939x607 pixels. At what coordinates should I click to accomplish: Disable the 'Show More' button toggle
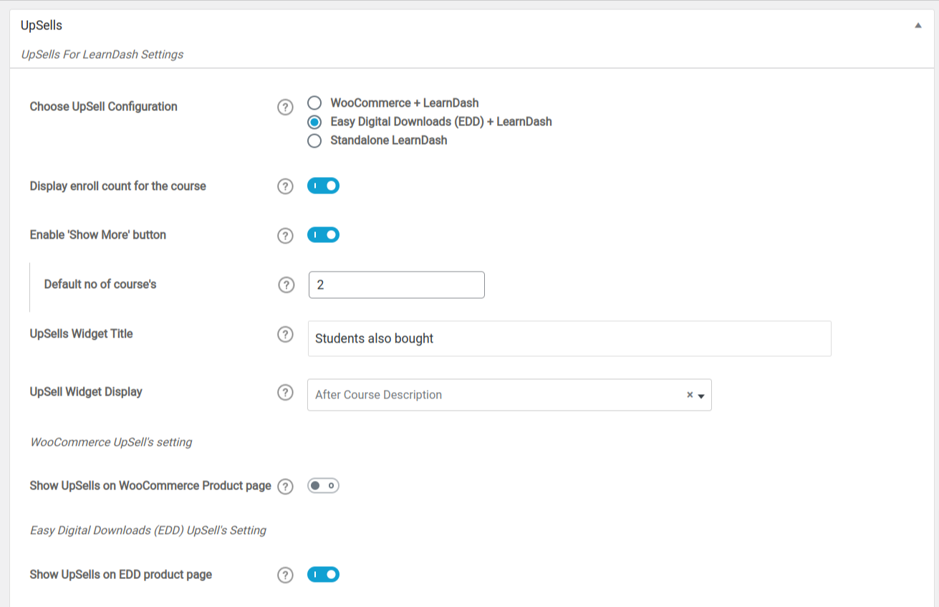(323, 235)
